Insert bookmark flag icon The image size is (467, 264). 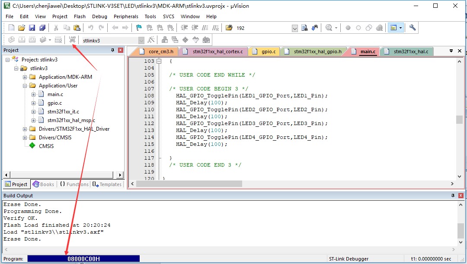point(139,28)
